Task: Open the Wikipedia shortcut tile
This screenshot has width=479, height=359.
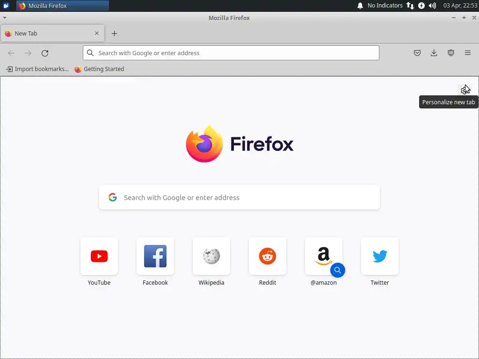Action: click(211, 257)
